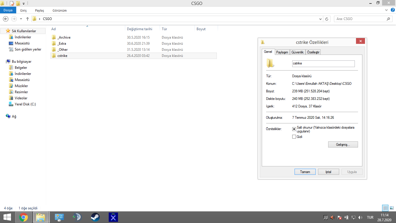Go back with the Back arrow button
The image size is (396, 223).
pos(6,19)
